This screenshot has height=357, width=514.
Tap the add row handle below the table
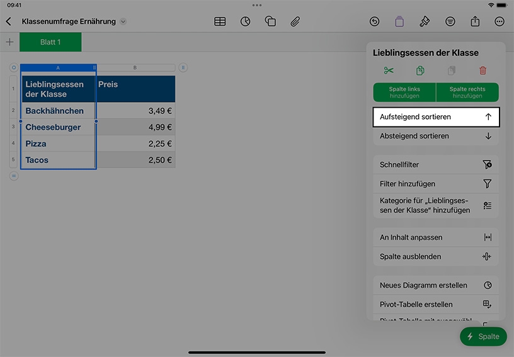click(x=14, y=176)
